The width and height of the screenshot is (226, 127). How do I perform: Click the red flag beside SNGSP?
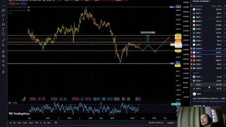(191, 49)
